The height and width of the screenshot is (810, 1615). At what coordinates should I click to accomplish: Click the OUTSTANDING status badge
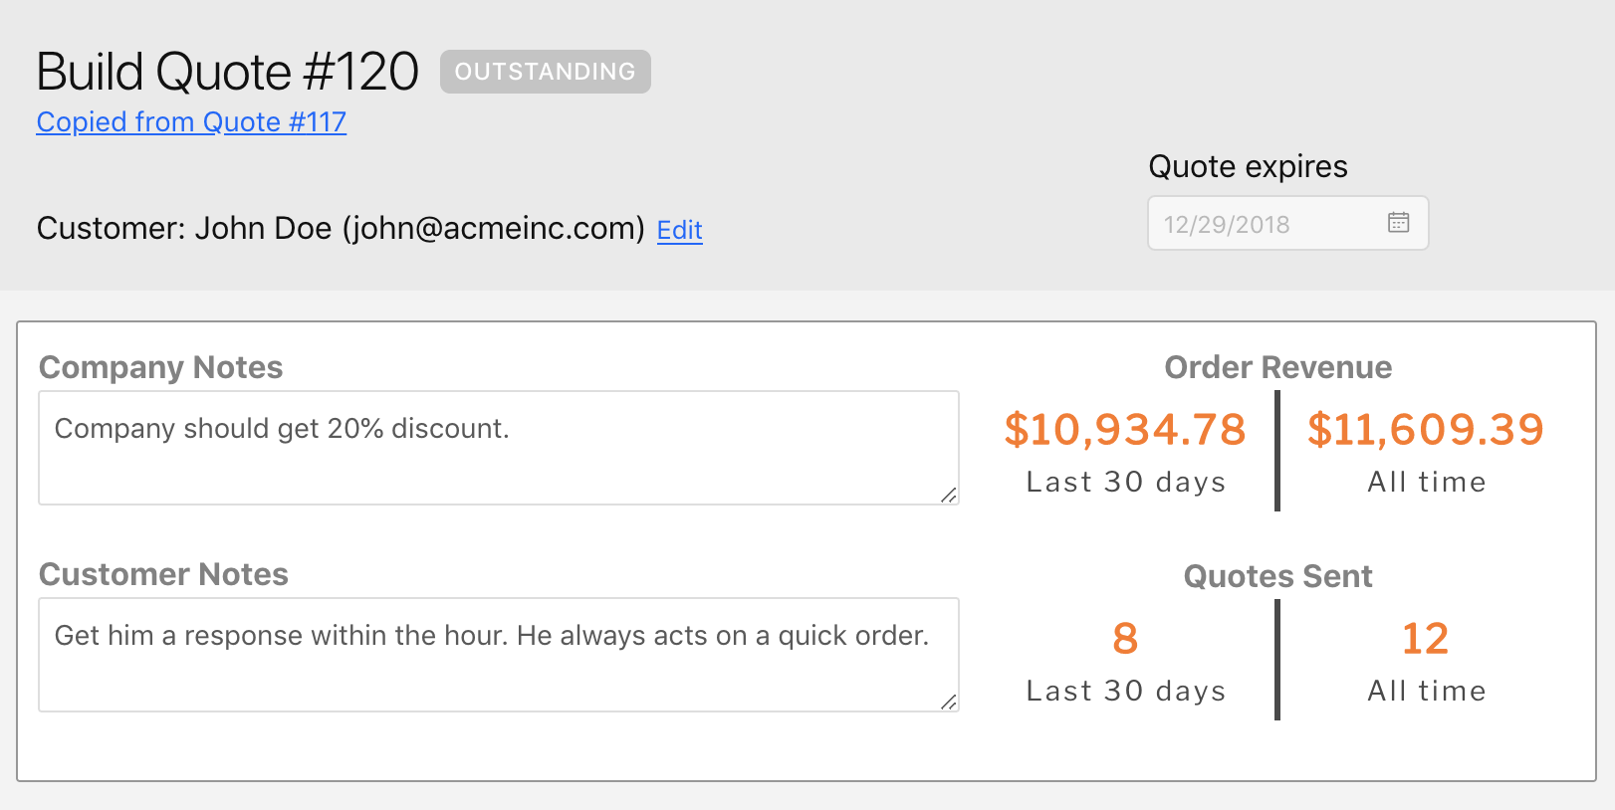tap(545, 72)
